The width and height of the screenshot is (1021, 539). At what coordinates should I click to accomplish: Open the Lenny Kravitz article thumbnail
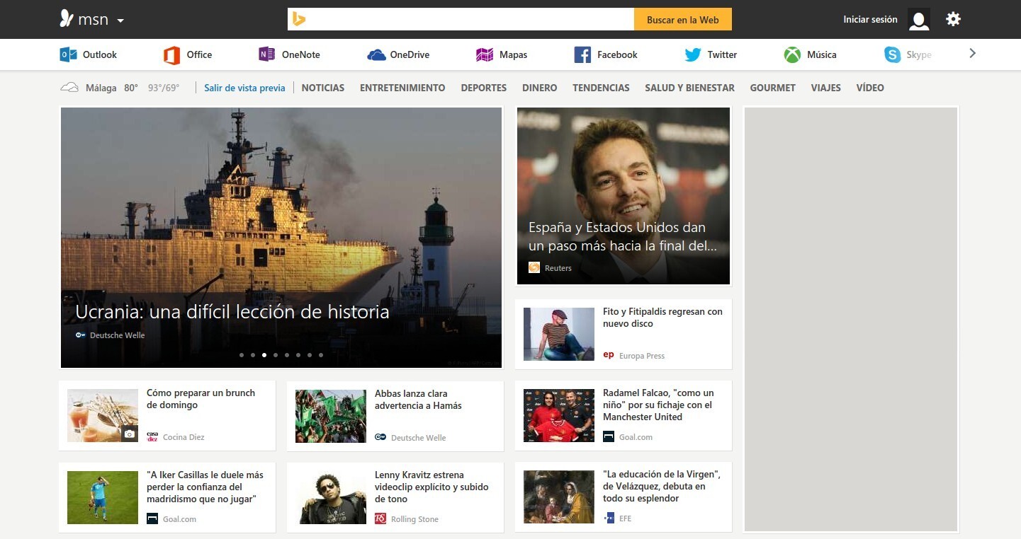pos(331,497)
